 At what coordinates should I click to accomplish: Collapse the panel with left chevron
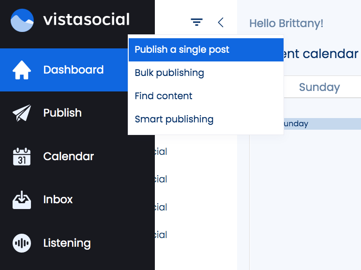(x=221, y=22)
